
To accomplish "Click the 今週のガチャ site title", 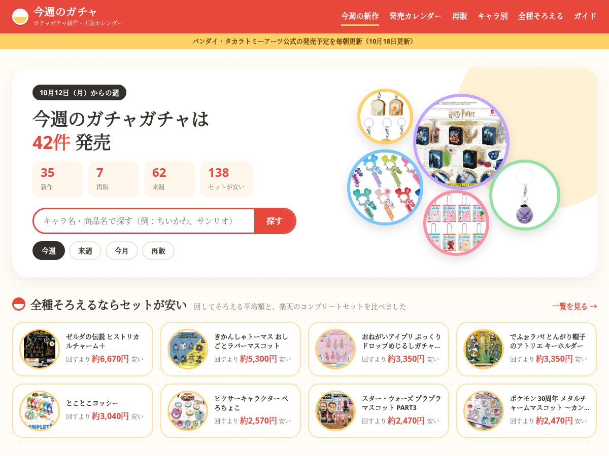I will [x=65, y=12].
